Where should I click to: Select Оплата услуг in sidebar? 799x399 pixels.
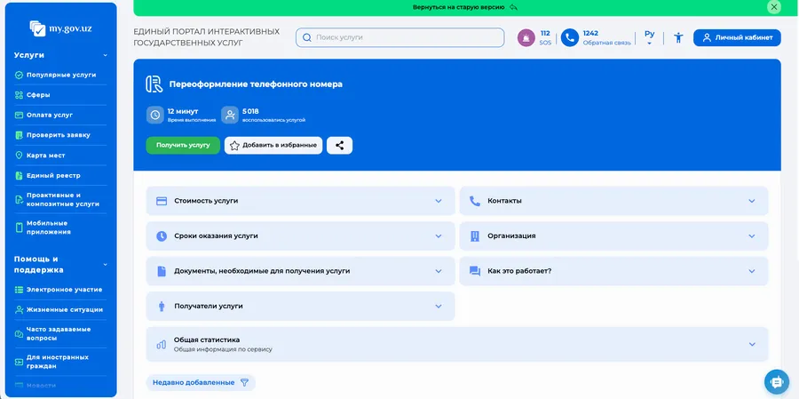[50, 115]
